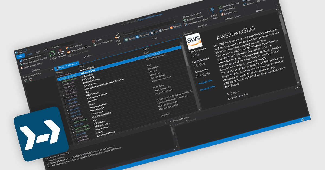This screenshot has height=170, width=325.
Task: Click the computer icon in title bar
Action: pos(20,51)
